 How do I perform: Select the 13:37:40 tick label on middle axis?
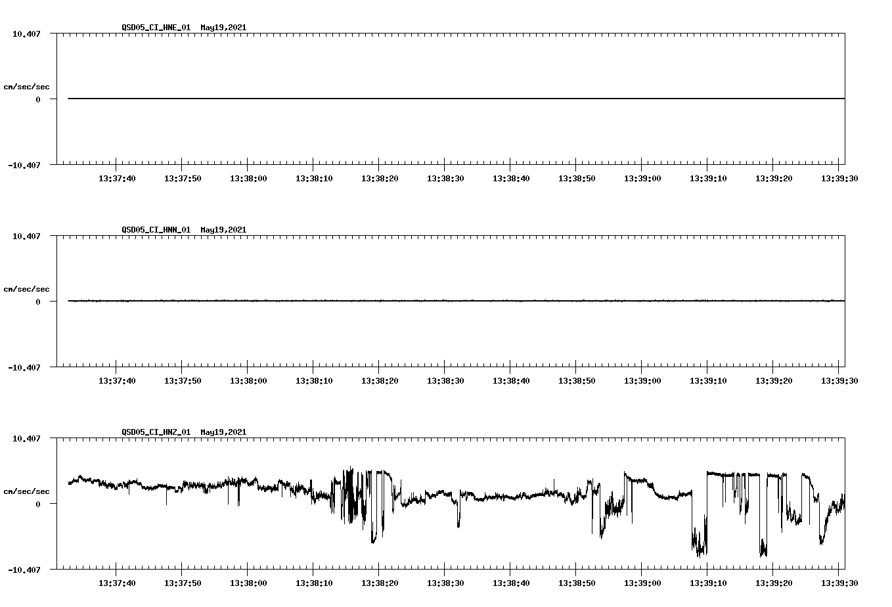[117, 379]
